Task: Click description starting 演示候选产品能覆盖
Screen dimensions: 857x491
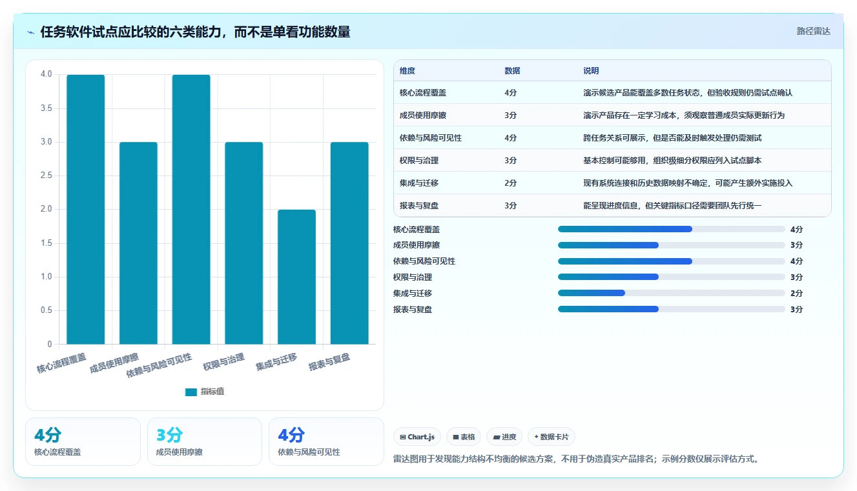Action: pyautogui.click(x=688, y=93)
